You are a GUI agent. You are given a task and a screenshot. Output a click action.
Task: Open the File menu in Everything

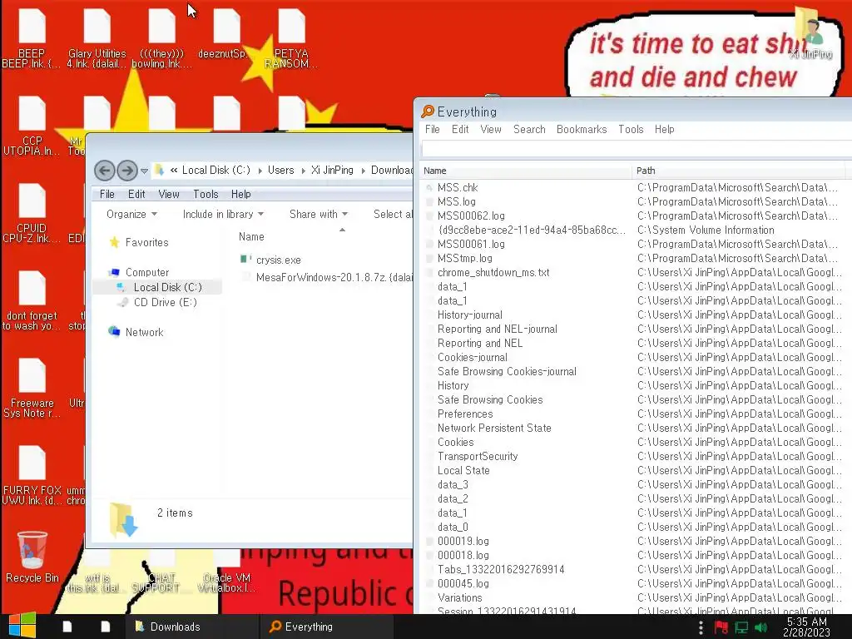(433, 129)
